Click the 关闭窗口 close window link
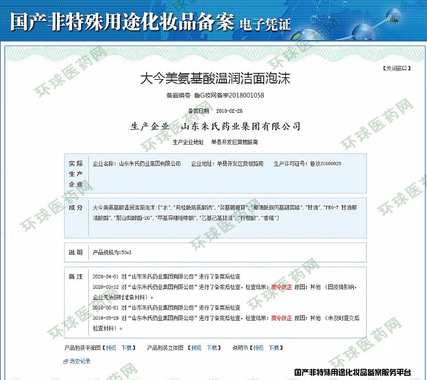The height and width of the screenshot is (380, 427). pyautogui.click(x=397, y=68)
